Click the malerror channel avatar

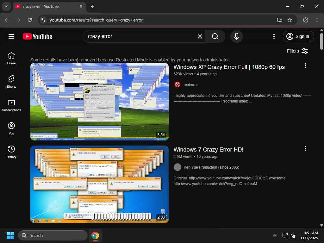point(177,84)
